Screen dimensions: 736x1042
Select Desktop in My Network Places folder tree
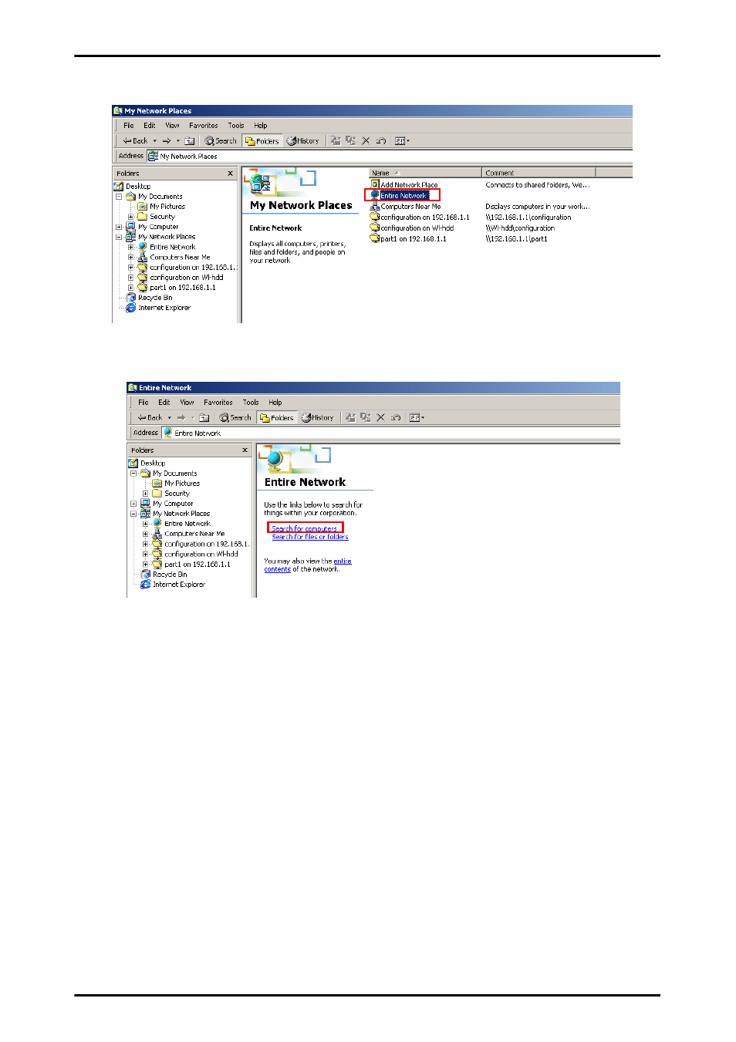[x=133, y=187]
